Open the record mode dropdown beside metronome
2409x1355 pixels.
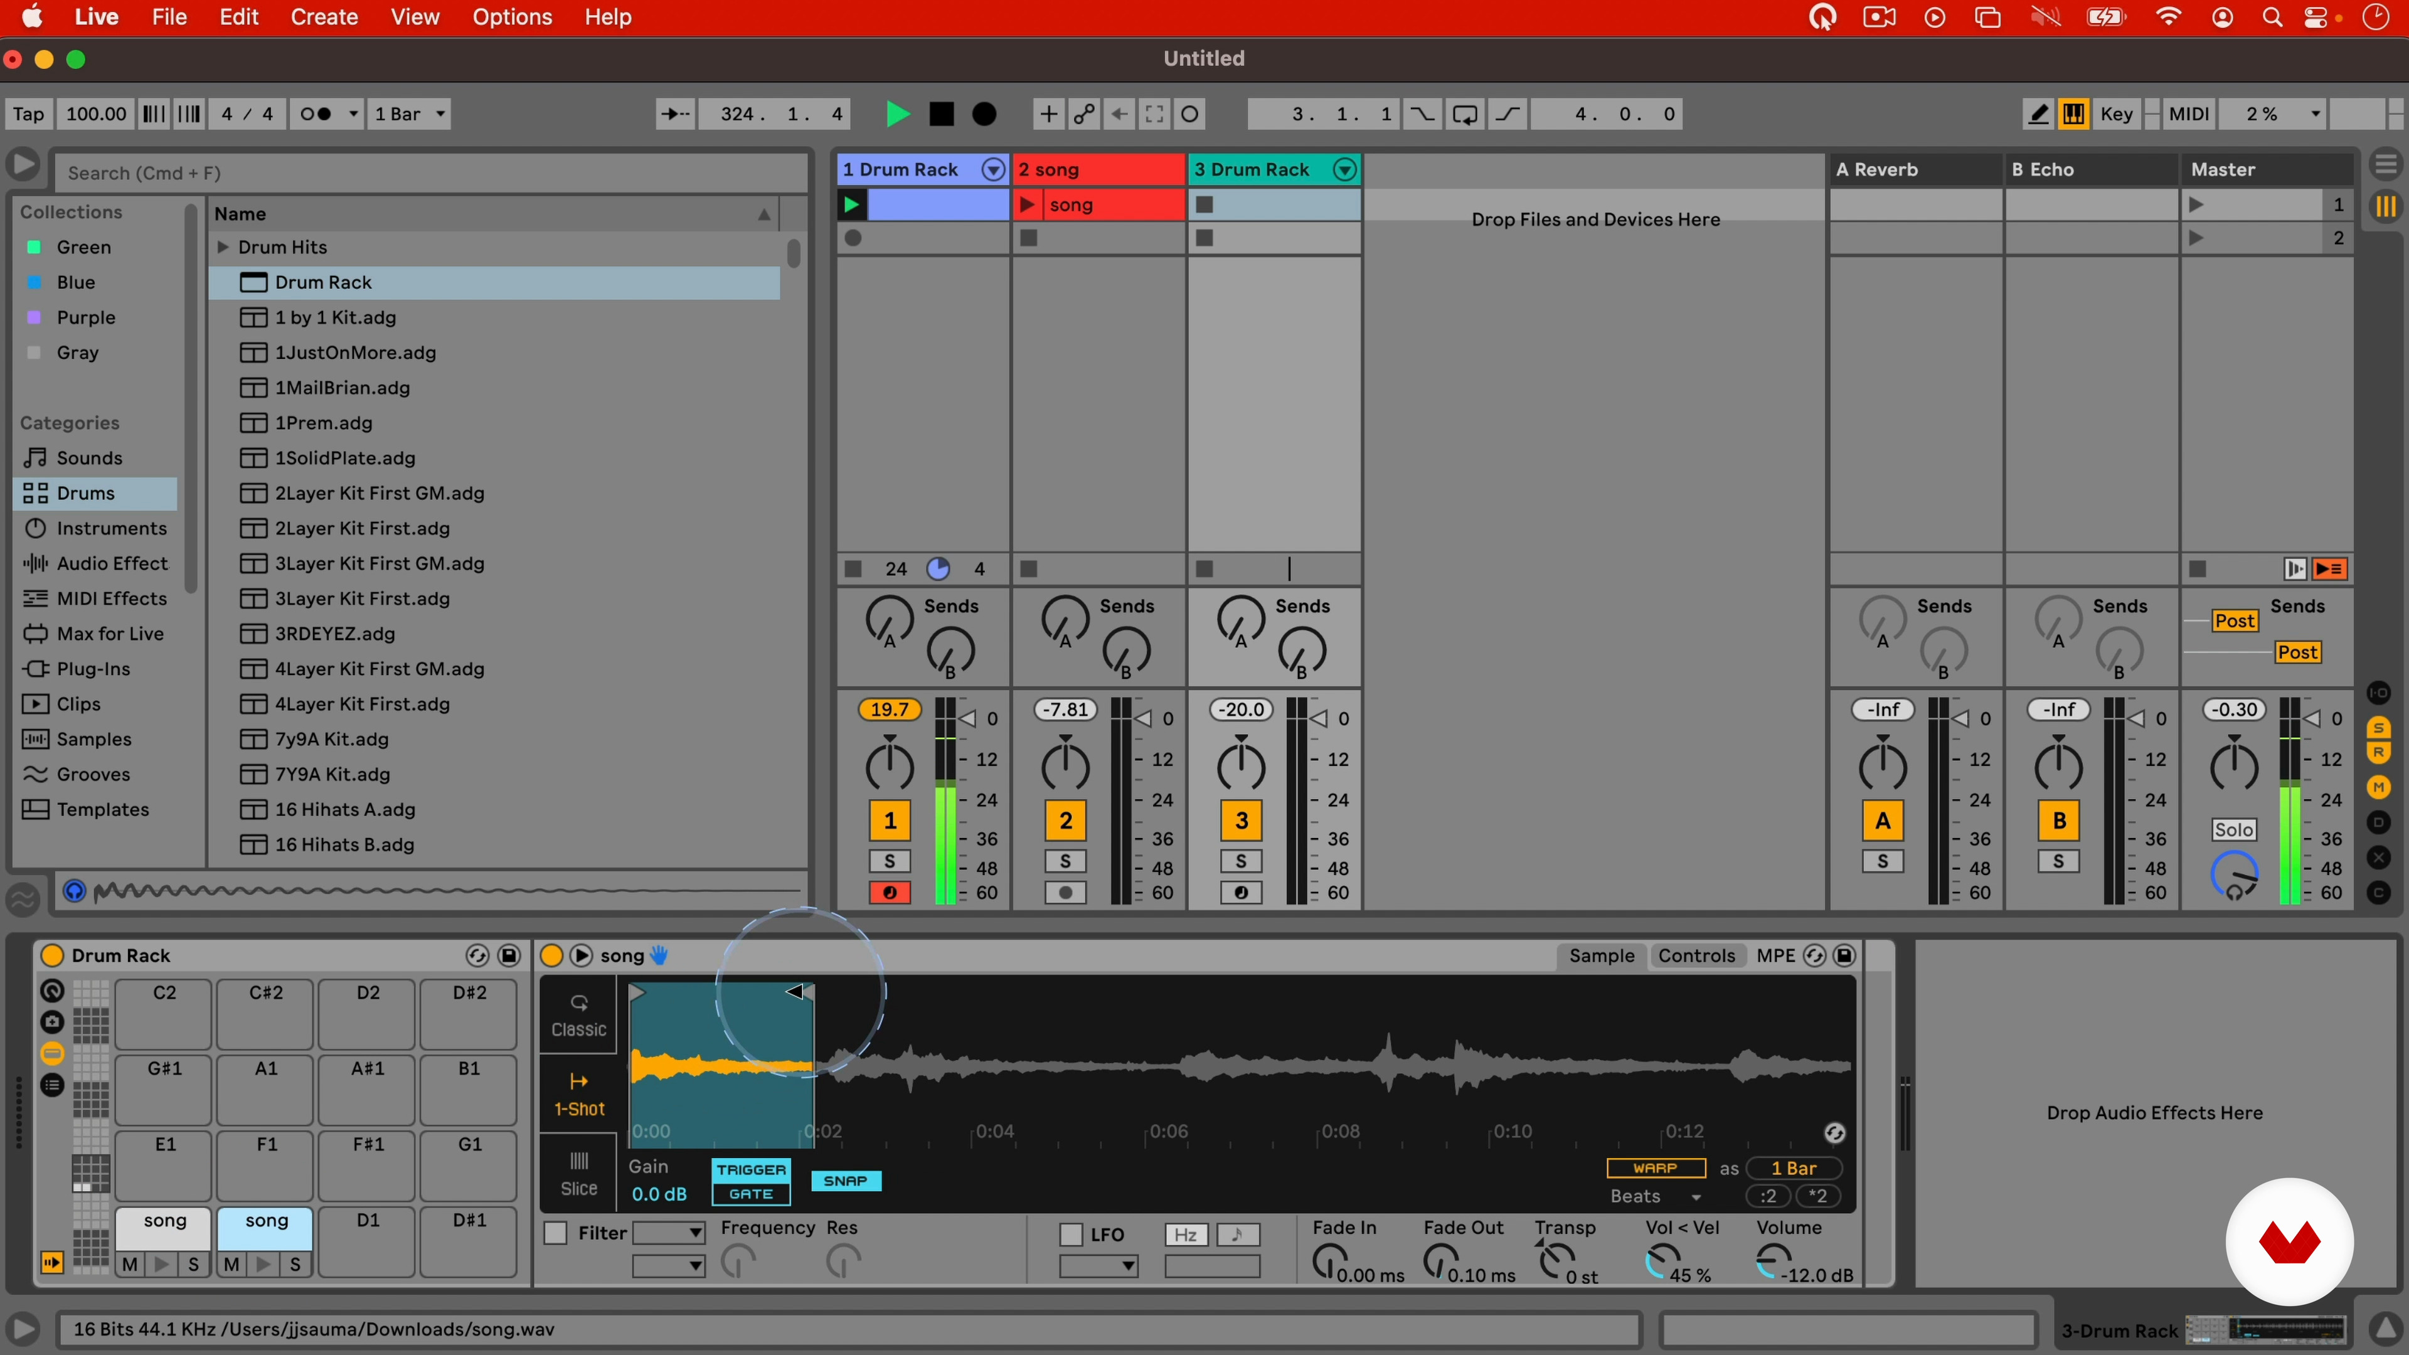[x=353, y=114]
